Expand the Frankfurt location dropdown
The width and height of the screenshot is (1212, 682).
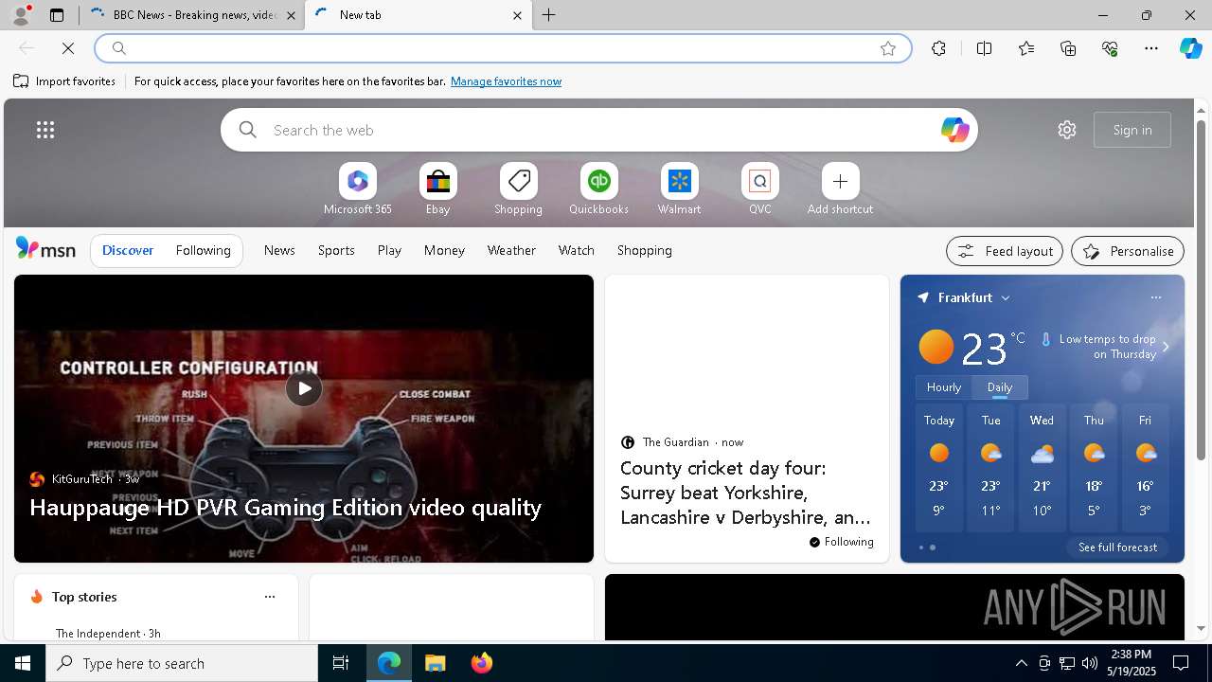tap(1006, 297)
